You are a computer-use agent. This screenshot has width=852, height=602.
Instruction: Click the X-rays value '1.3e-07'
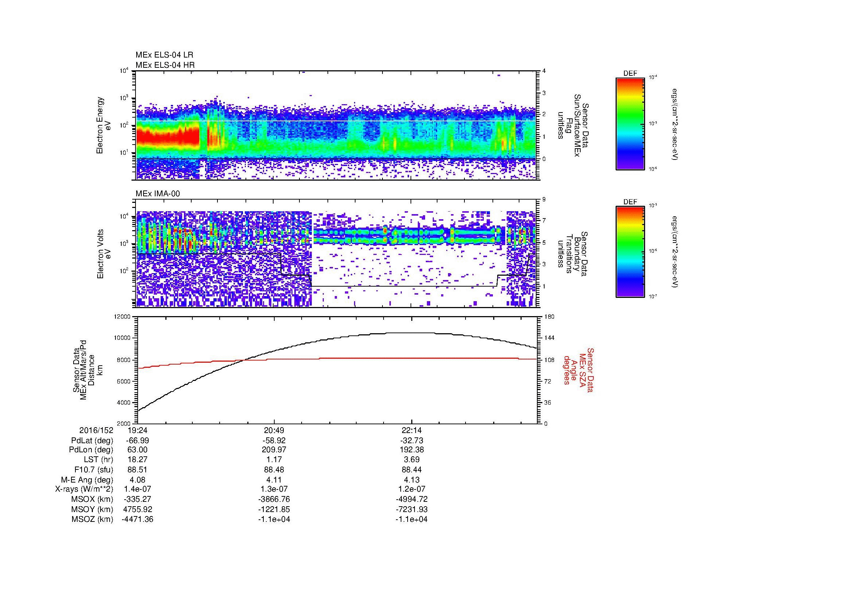(x=274, y=489)
